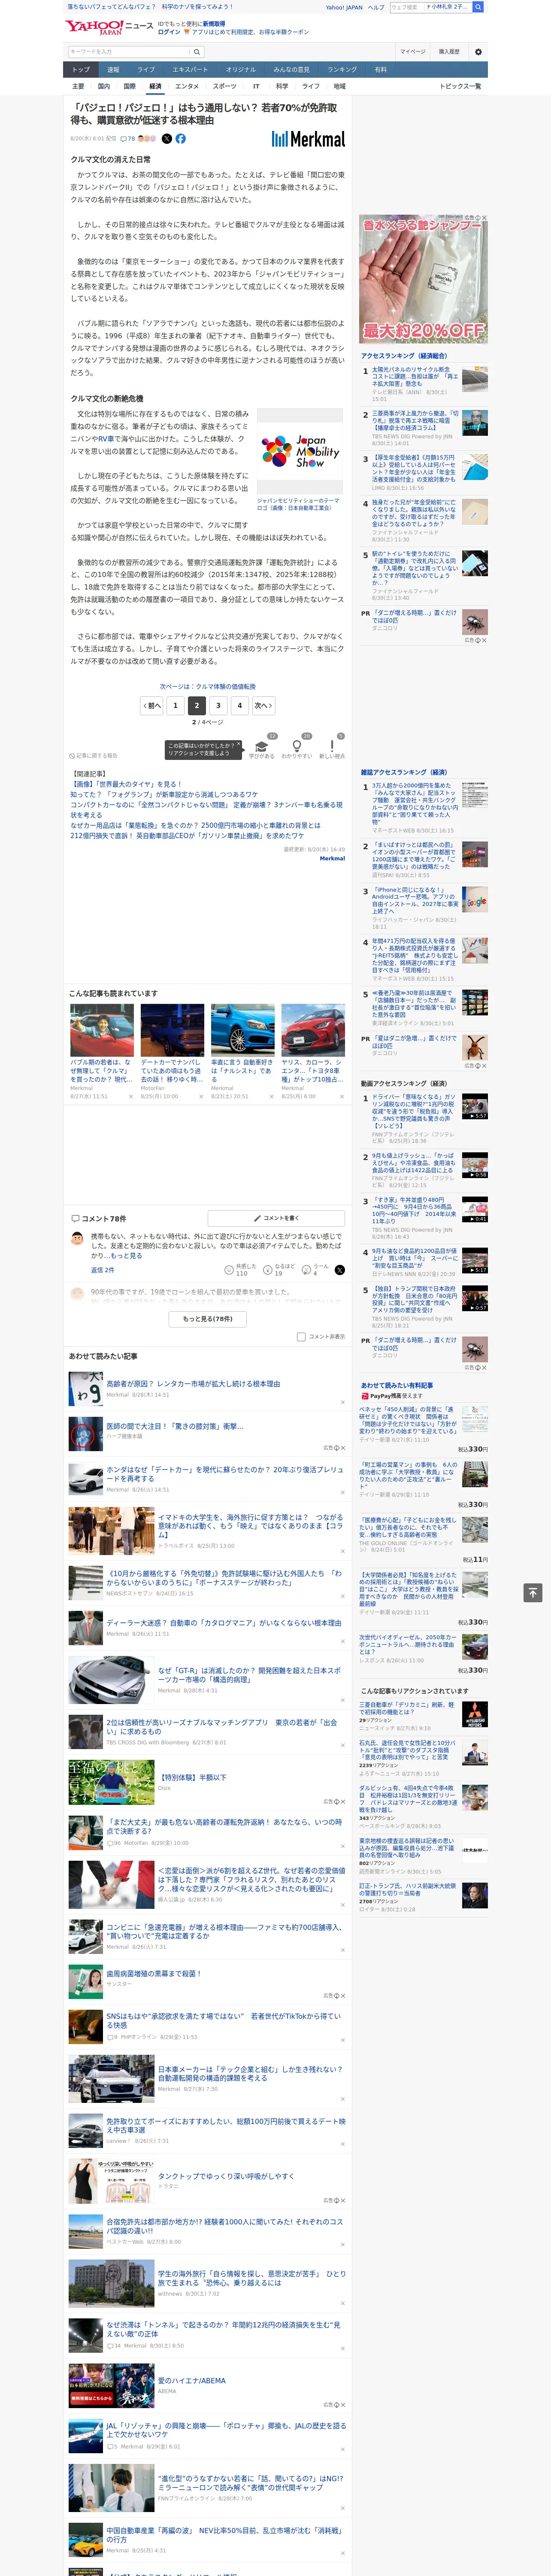The height and width of the screenshot is (2576, 551).
Task: Toggle the コメント非表示 checkbox
Action: point(301,1336)
